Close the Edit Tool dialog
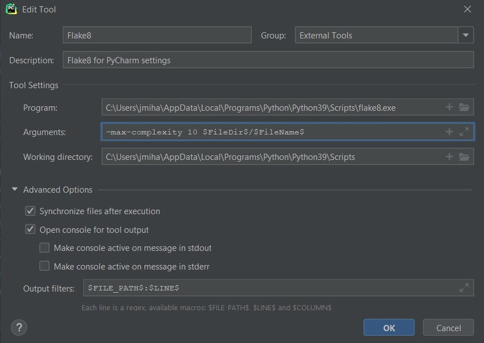The image size is (484, 343). point(468,9)
